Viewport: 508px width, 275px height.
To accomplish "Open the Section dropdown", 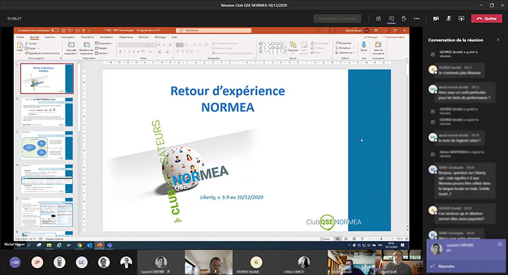I will [102, 53].
